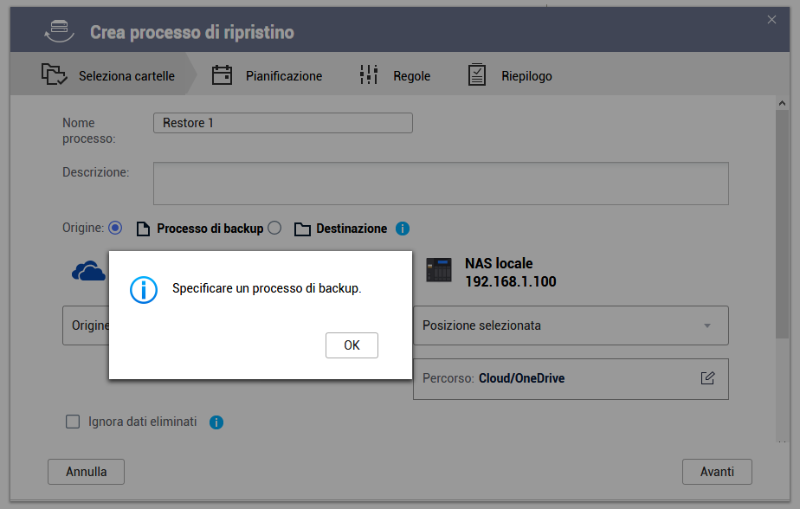The image size is (800, 509).
Task: Enable the Ignora dati eliminati checkbox
Action: tap(73, 422)
